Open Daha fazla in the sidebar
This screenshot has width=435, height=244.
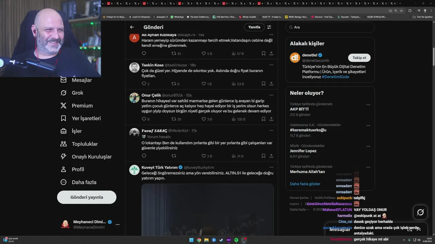tap(79, 182)
